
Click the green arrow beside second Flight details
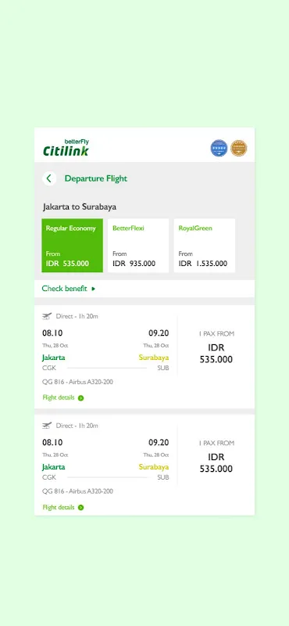[81, 508]
